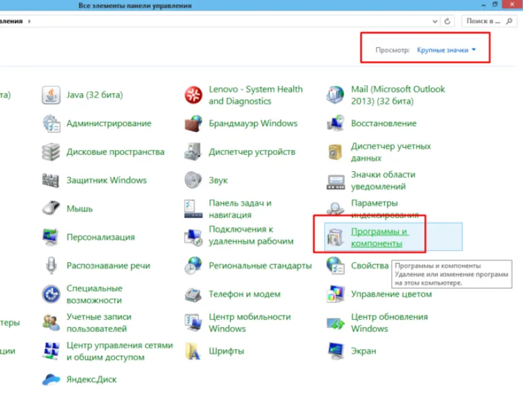The image size is (523, 396).
Task: Open the Шрифты text link
Action: (227, 351)
